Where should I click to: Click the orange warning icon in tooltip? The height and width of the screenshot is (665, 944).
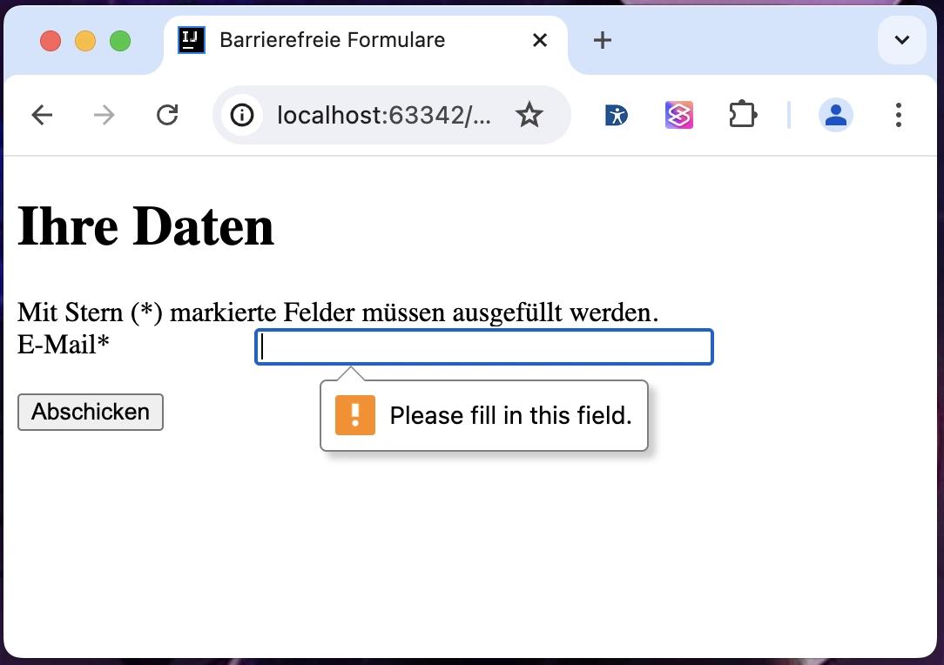355,415
